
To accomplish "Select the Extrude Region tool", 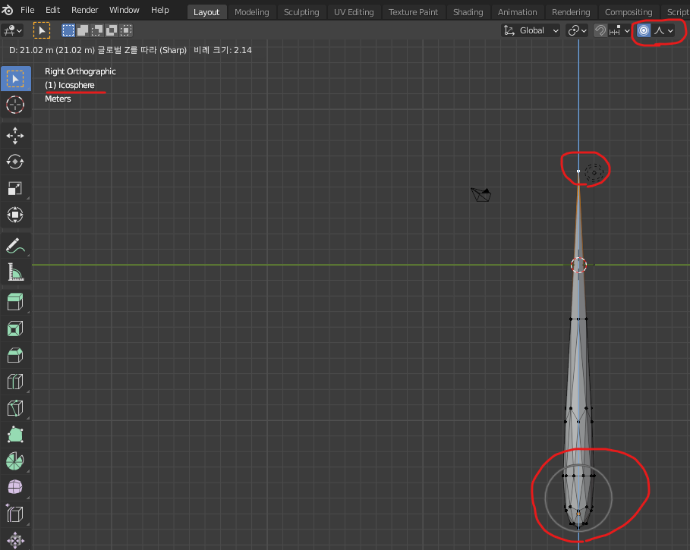I will pyautogui.click(x=15, y=302).
